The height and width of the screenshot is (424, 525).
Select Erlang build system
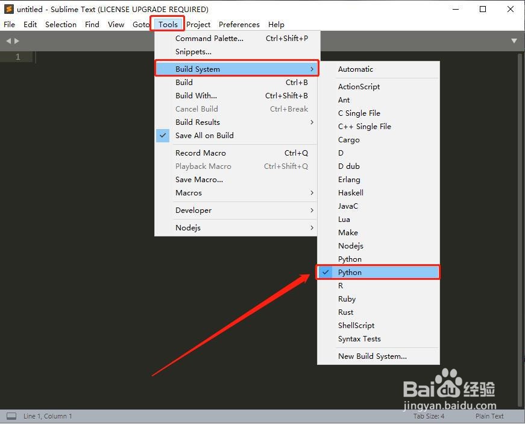pos(379,180)
